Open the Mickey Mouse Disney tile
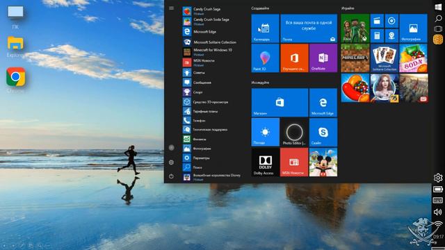This screenshot has width=445, height=250. point(323,162)
